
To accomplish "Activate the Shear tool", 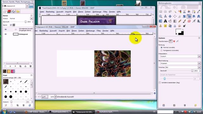I will click(x=194, y=16).
